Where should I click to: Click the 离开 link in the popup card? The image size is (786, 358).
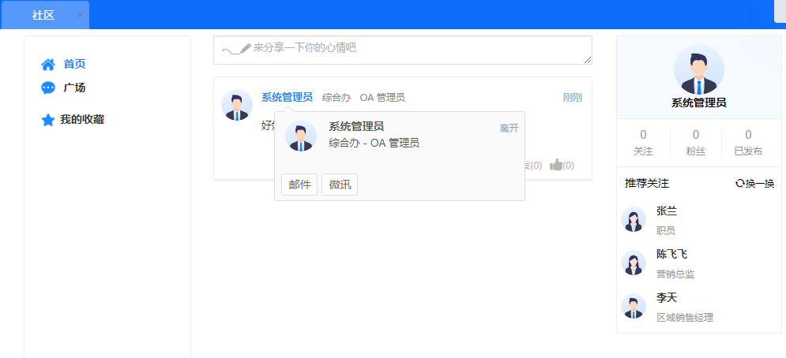(x=509, y=128)
